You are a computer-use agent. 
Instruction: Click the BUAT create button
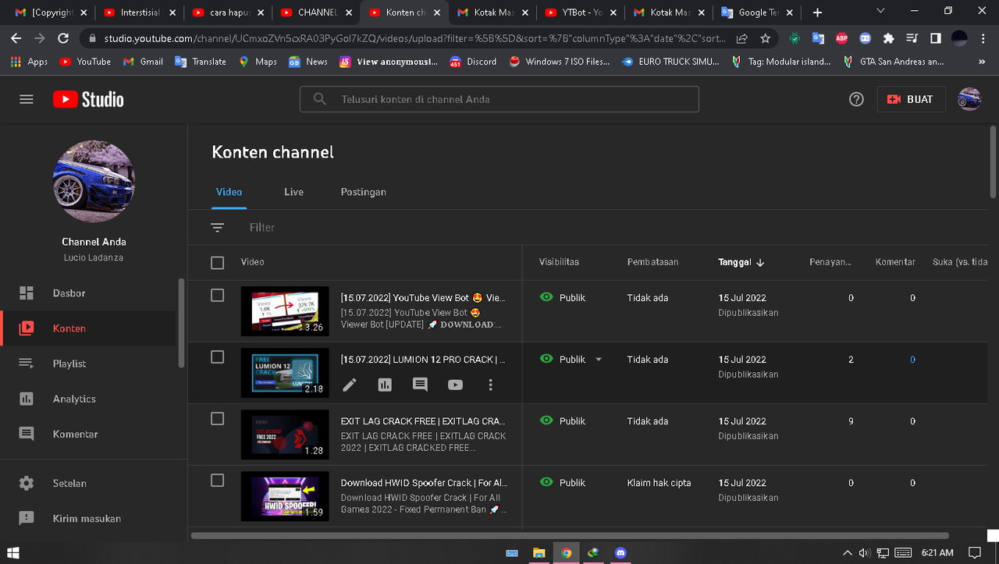[x=911, y=99]
